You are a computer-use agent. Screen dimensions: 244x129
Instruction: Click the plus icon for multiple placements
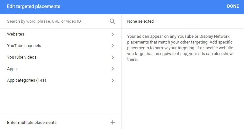click(x=113, y=122)
